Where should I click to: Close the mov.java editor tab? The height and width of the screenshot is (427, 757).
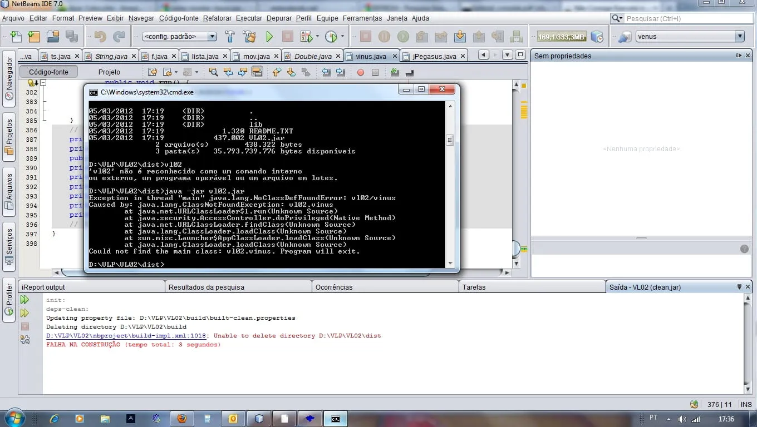click(x=276, y=56)
